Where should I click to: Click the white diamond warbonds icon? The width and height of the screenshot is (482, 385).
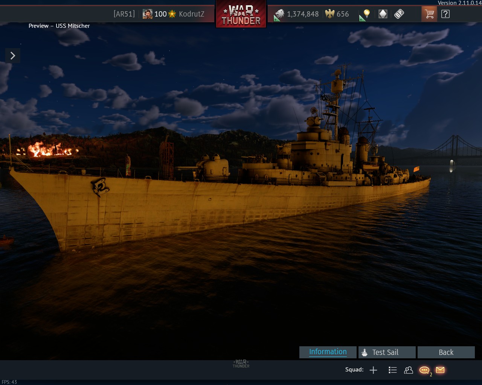pos(383,14)
